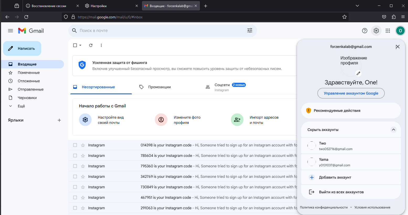Open the Google apps grid
This screenshot has width=408, height=215.
click(388, 31)
